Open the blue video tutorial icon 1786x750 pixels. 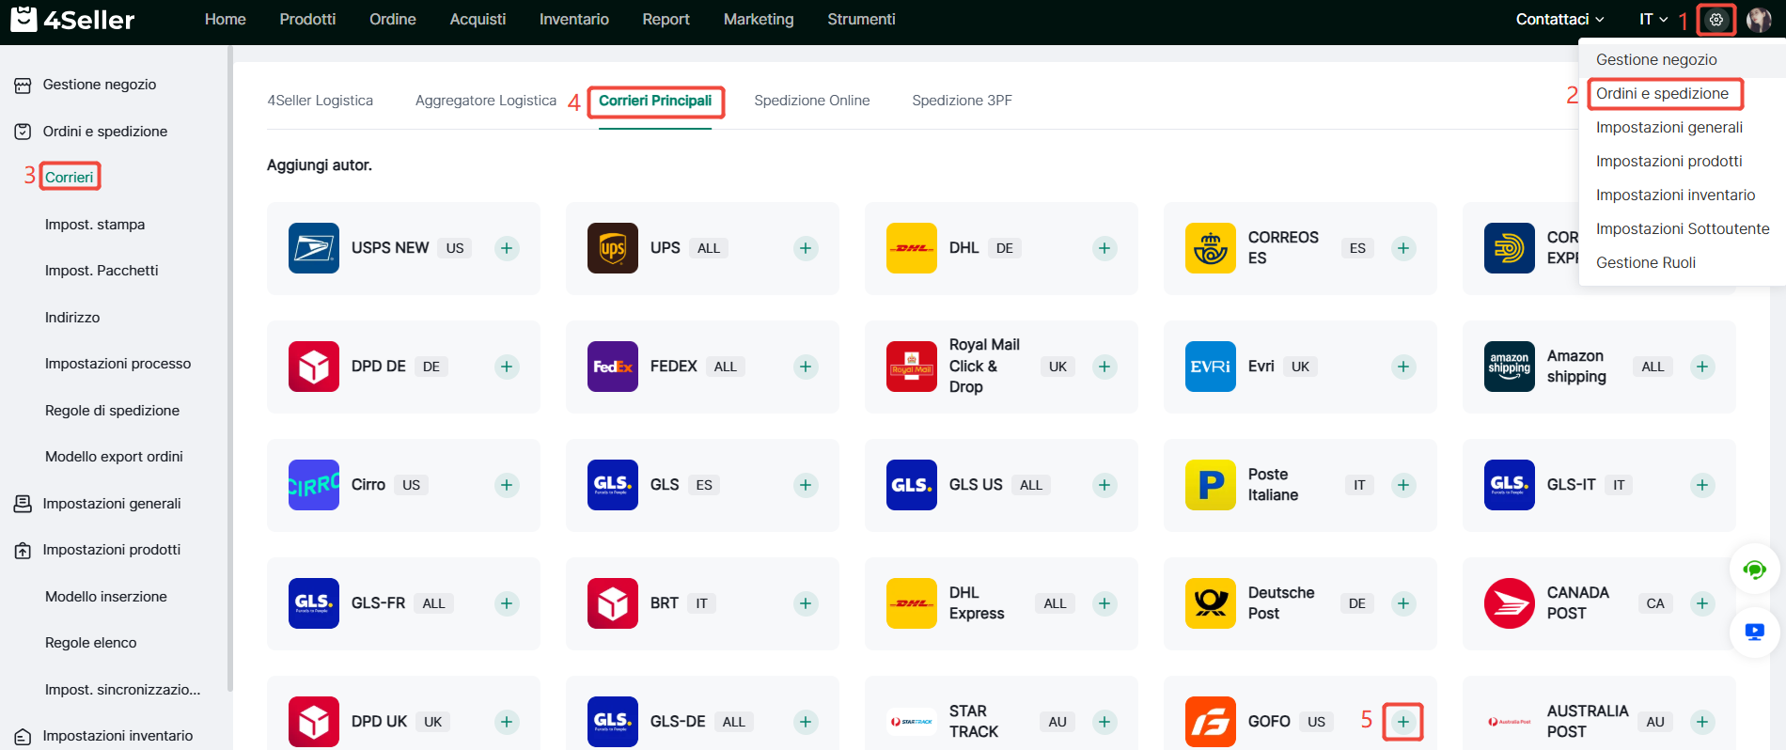click(1754, 632)
